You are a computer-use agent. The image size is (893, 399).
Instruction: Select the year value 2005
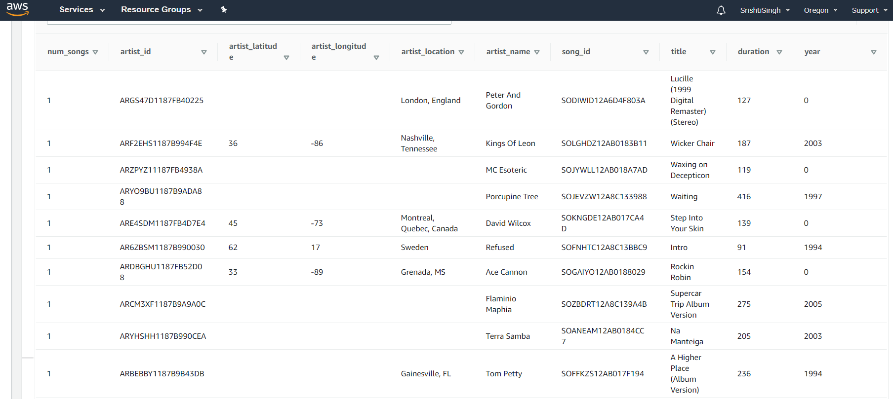point(813,304)
